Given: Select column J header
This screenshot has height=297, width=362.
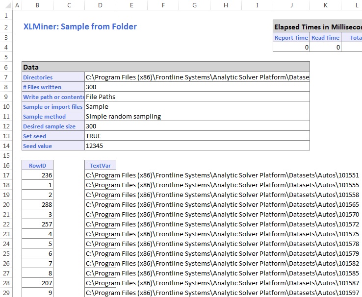Looking at the screenshot, I should pos(291,5).
